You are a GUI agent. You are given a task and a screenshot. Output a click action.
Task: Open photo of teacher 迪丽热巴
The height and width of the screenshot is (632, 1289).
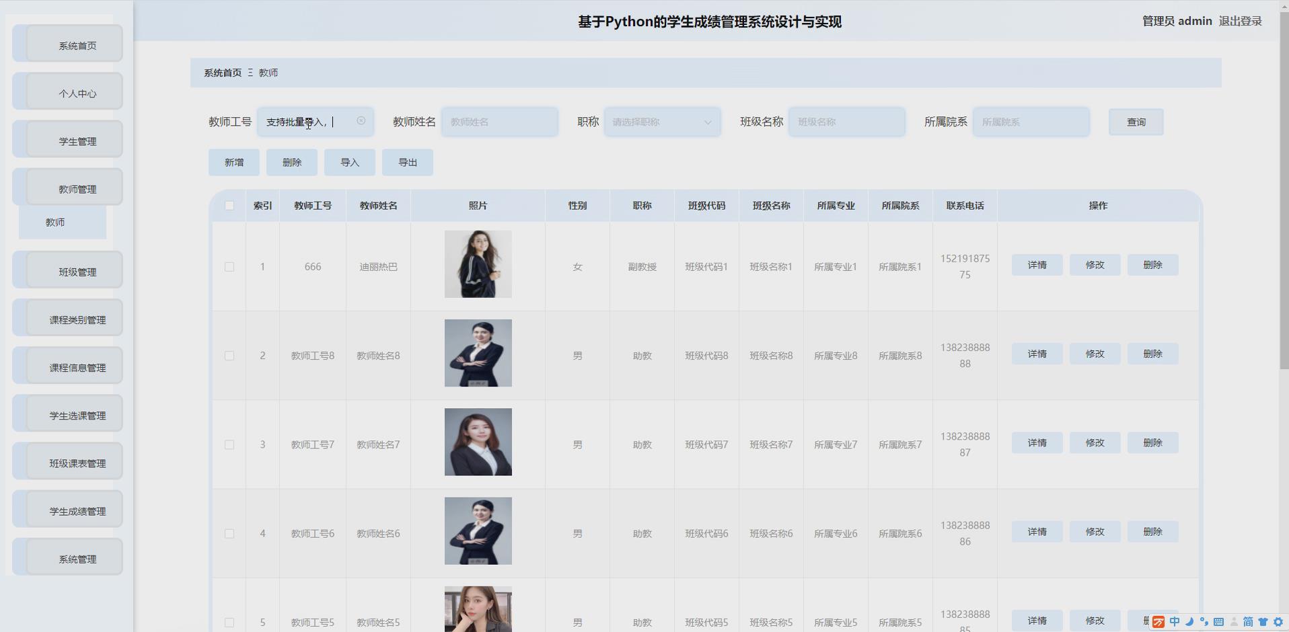coord(478,264)
